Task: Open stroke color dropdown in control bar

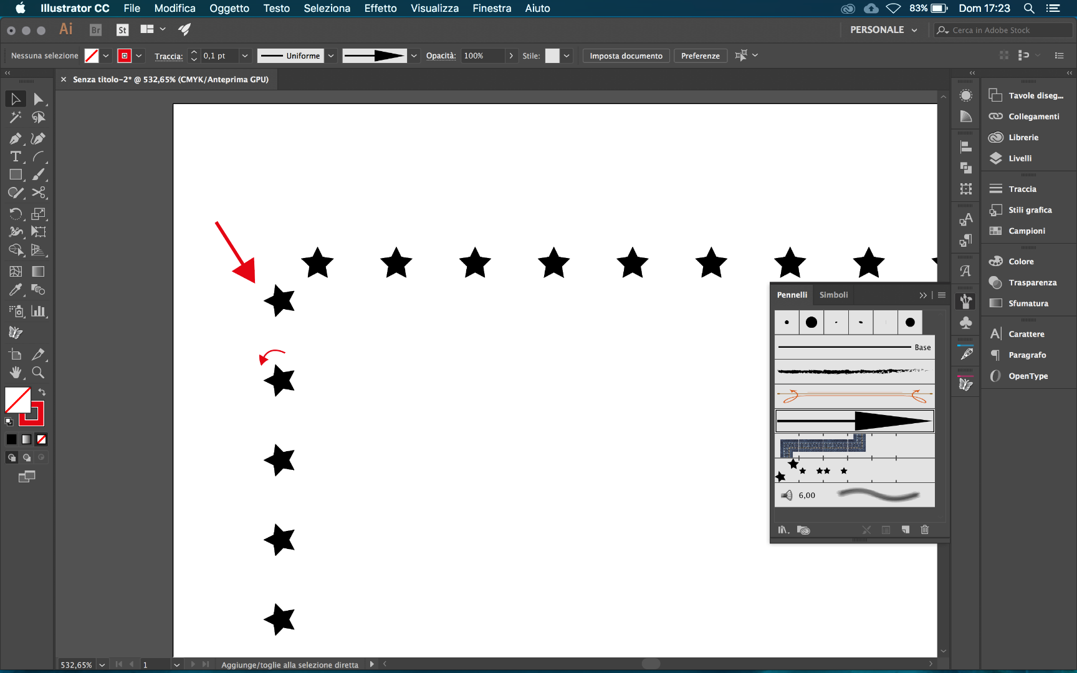Action: pos(139,55)
